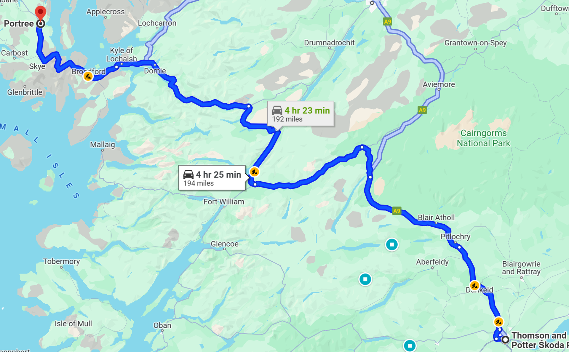569x352 pixels.
Task: Click the teal marker southwest of Aberfeldy
Action: [365, 279]
